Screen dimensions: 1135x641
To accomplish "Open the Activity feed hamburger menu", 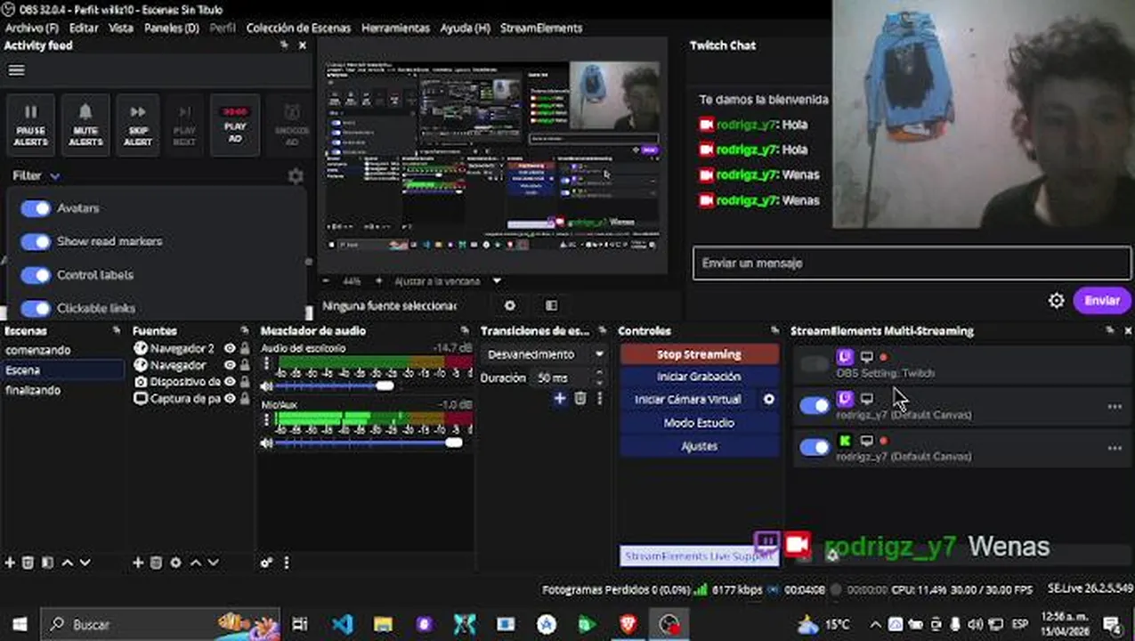I will tap(16, 70).
